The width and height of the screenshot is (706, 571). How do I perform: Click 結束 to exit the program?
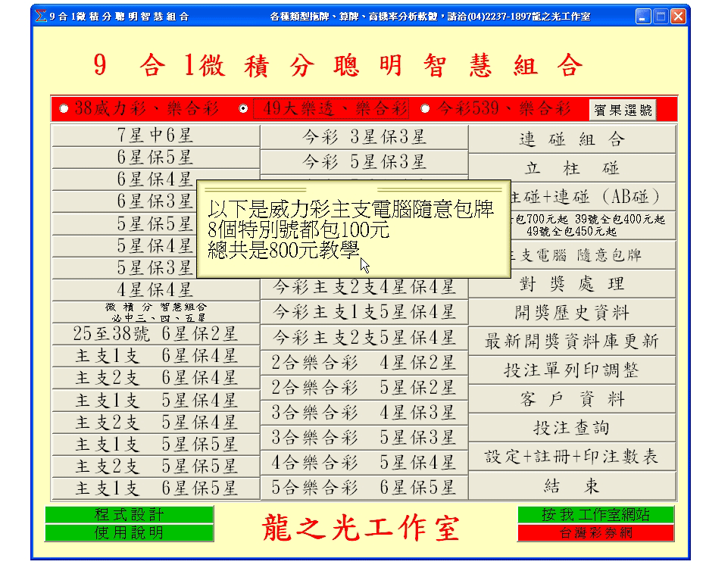tap(572, 485)
